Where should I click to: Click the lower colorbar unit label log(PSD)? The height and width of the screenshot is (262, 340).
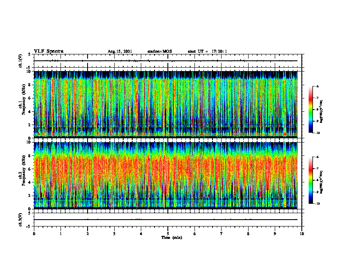coord(322,181)
